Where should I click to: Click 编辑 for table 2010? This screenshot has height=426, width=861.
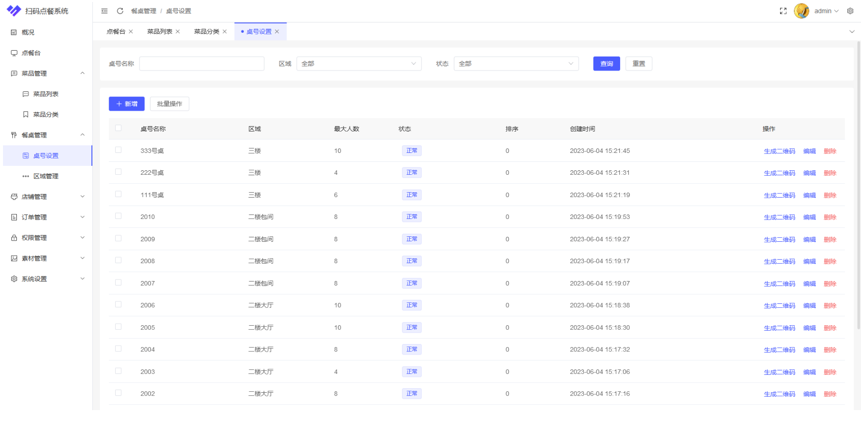[809, 217]
